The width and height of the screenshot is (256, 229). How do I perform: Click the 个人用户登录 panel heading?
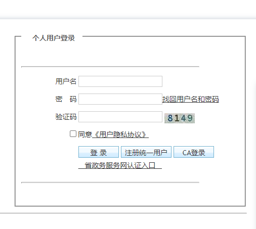[54, 38]
